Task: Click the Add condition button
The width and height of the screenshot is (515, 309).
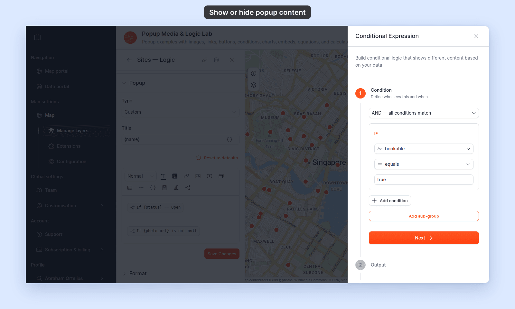Action: tap(390, 201)
